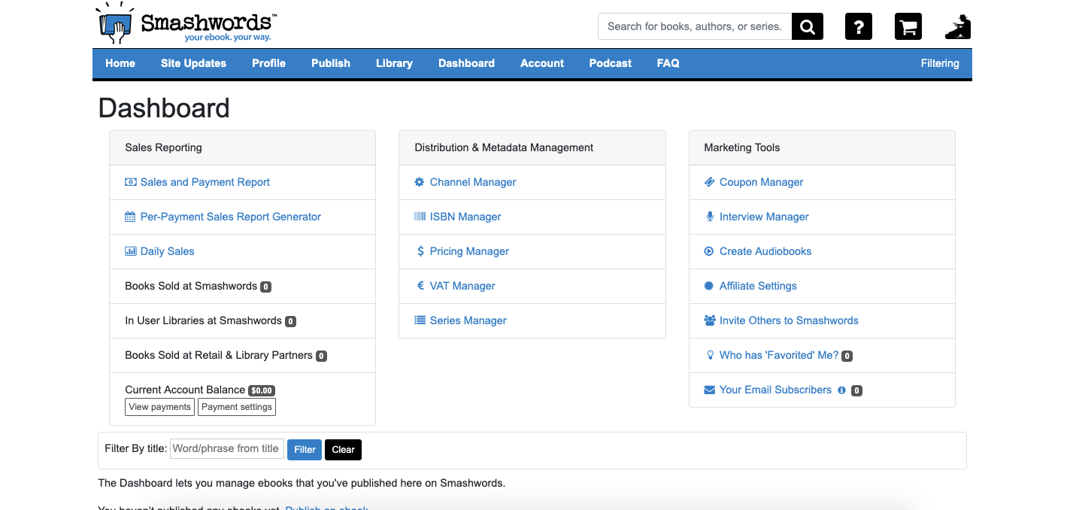The width and height of the screenshot is (1073, 510).
Task: Open the shopping cart icon
Action: [908, 26]
